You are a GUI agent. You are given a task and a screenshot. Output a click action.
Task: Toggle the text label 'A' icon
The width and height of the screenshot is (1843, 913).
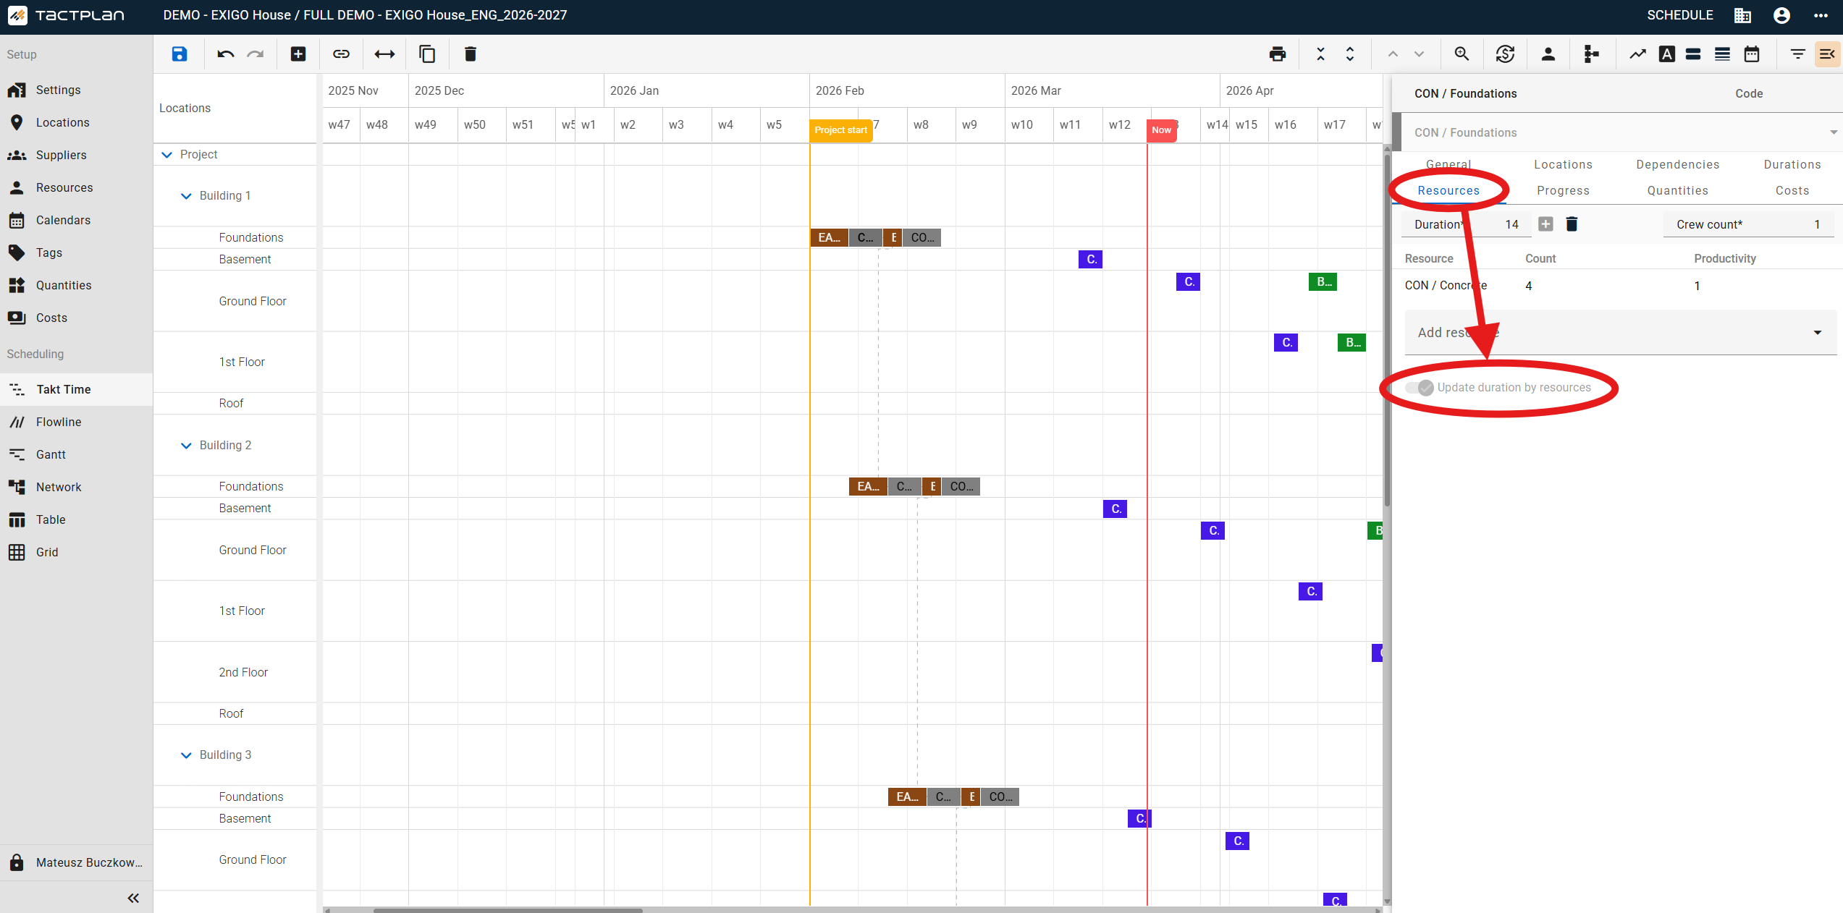tap(1667, 54)
